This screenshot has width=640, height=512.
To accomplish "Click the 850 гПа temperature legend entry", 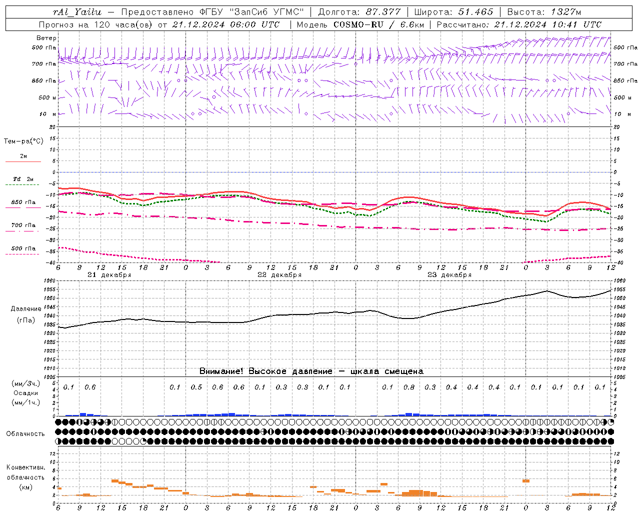I will (x=23, y=202).
